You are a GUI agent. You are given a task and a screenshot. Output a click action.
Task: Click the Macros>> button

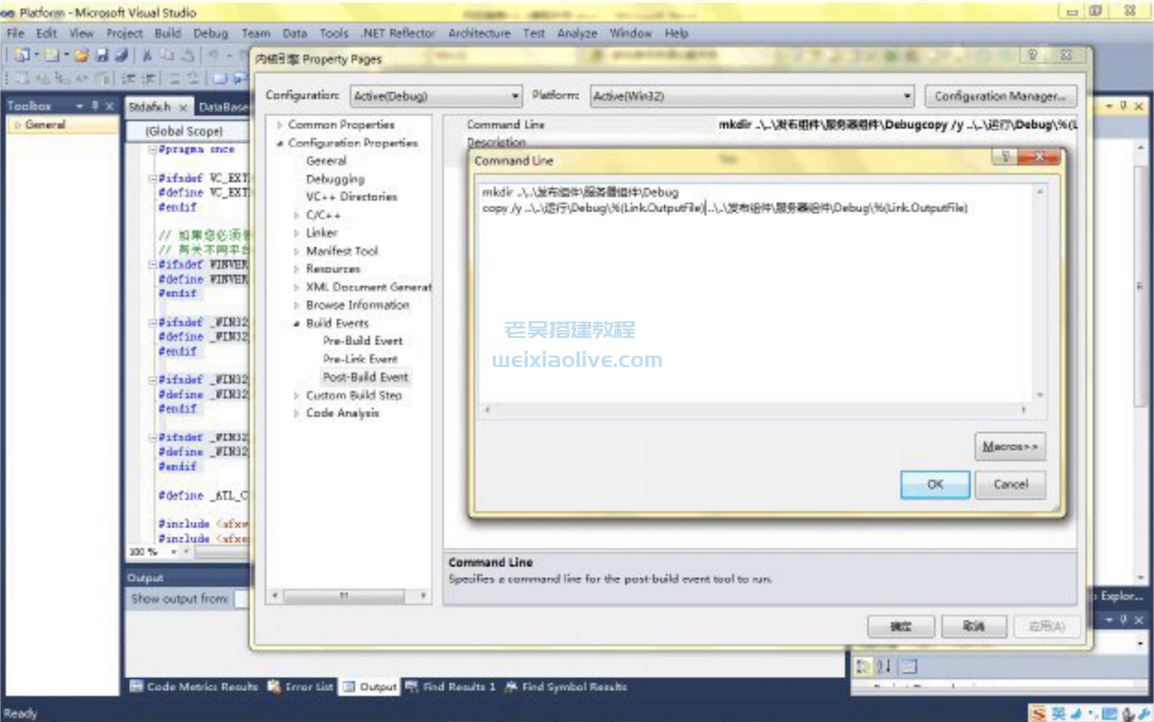click(x=1010, y=447)
